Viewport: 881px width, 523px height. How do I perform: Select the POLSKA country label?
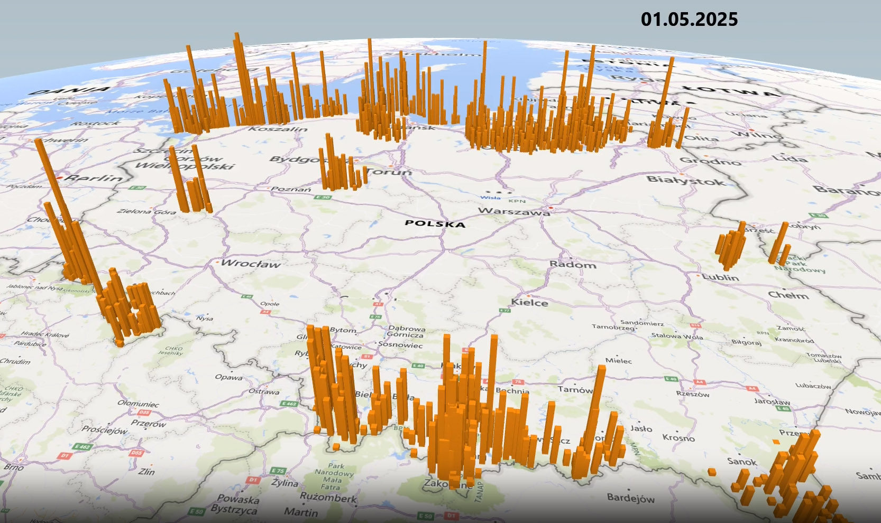[x=435, y=223]
